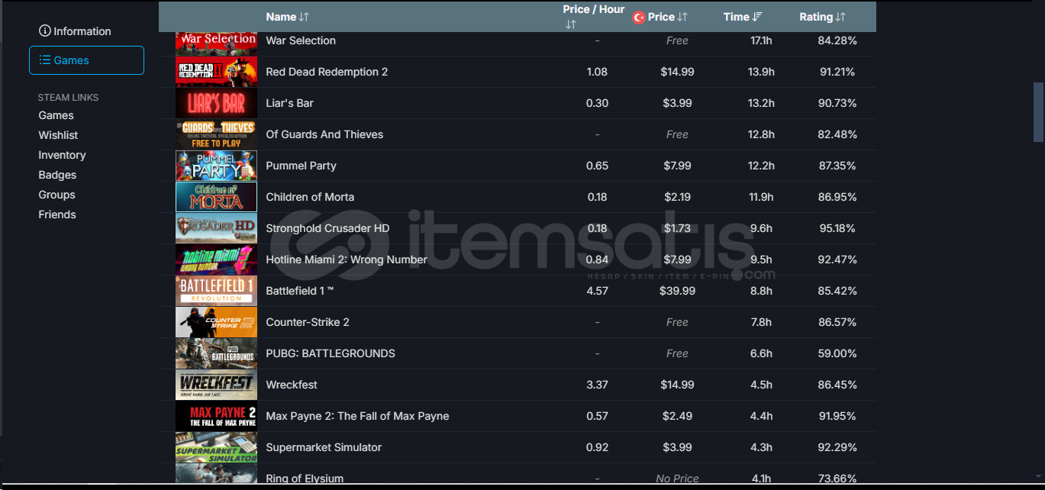
Task: Click the 3.37 price per hour of Wreckfest
Action: [597, 385]
